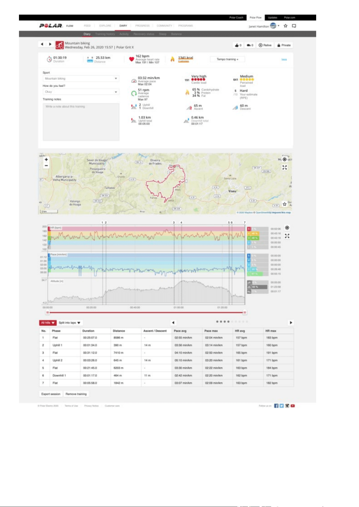The width and height of the screenshot is (359, 507).
Task: Open map settings gear icon
Action: [x=284, y=159]
